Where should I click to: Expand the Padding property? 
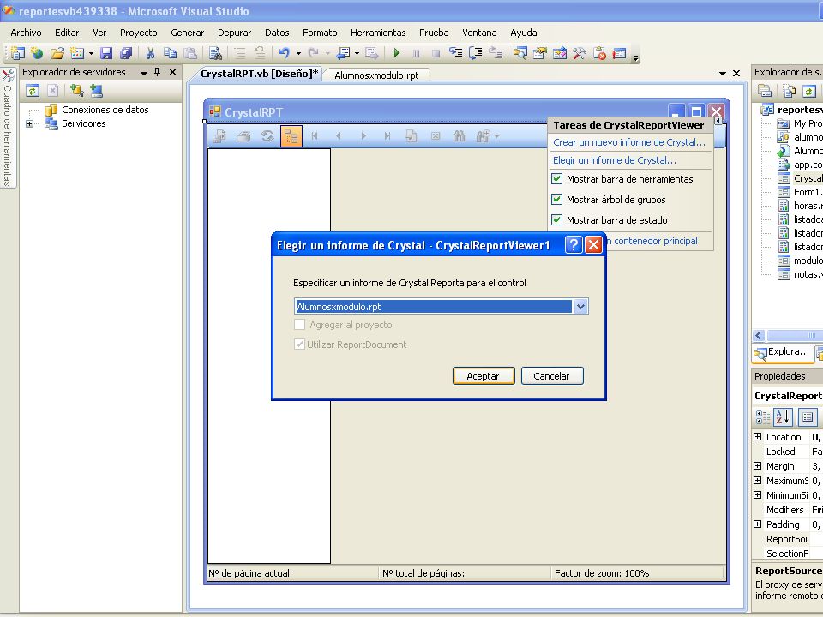(757, 524)
